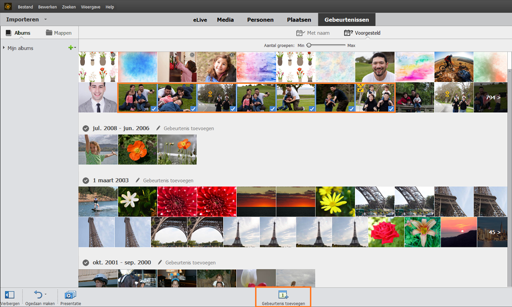The height and width of the screenshot is (307, 512).
Task: Expand the Mijn albums tree node
Action: coord(4,48)
